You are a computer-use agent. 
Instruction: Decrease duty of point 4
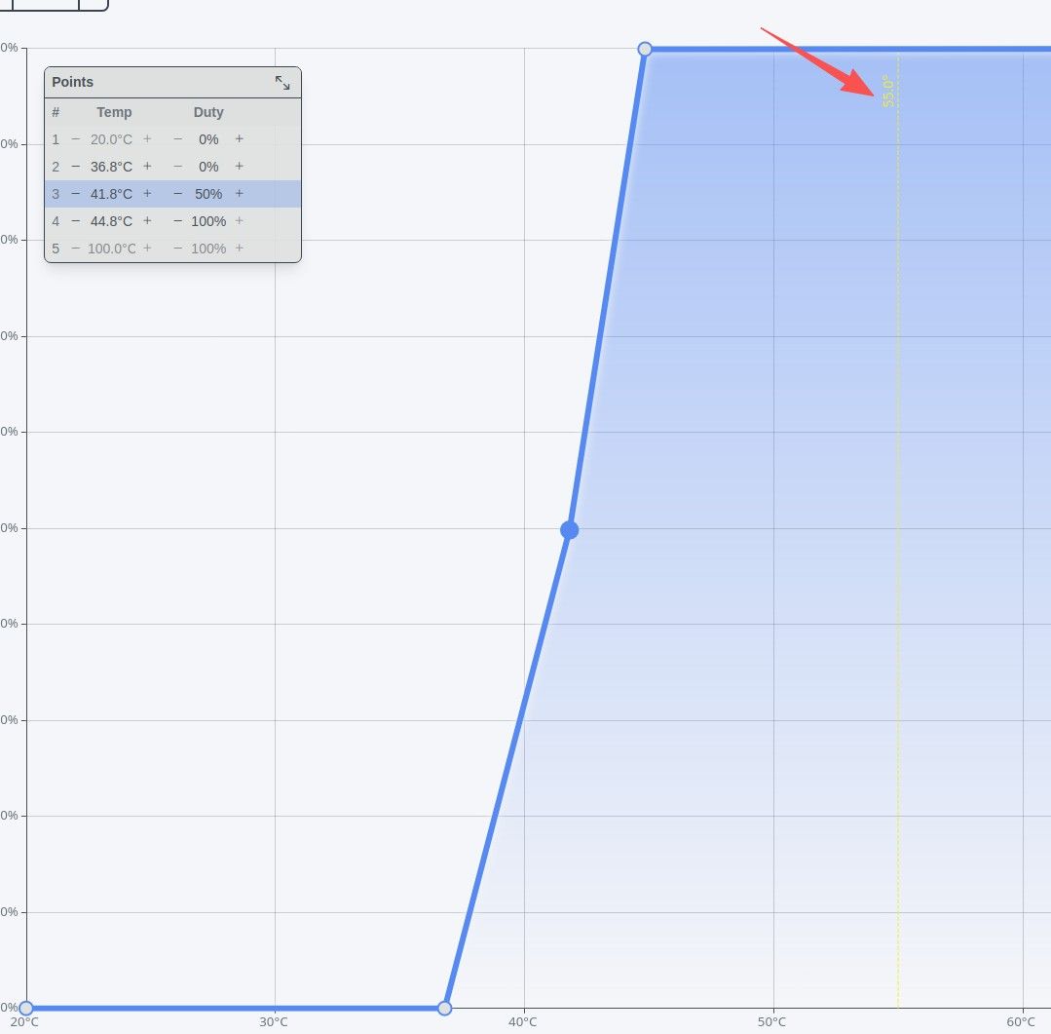click(x=177, y=220)
